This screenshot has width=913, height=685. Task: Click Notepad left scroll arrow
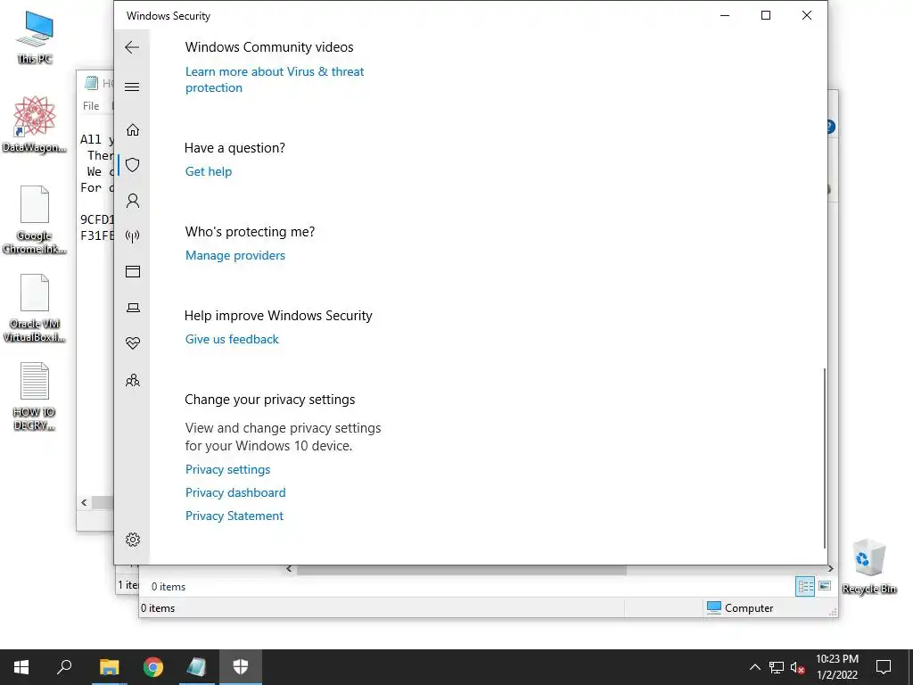84,502
